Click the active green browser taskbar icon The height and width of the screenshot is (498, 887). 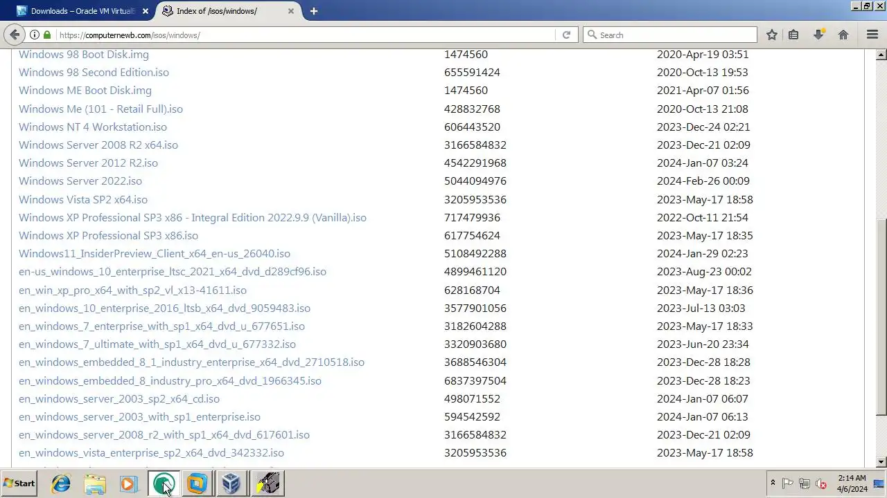pos(164,483)
